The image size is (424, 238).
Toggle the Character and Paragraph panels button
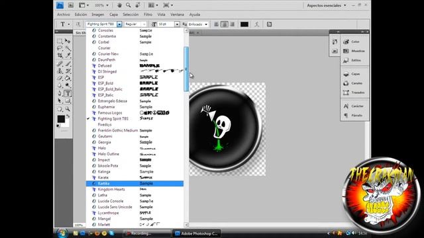[270, 24]
